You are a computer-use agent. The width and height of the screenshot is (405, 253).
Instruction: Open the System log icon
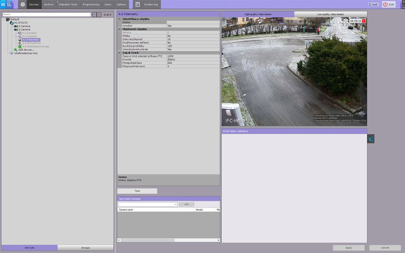(x=137, y=4)
